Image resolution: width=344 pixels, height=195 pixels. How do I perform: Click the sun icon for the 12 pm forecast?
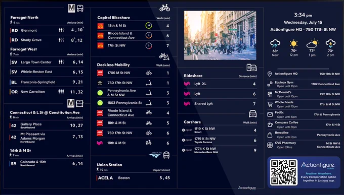(x=293, y=43)
